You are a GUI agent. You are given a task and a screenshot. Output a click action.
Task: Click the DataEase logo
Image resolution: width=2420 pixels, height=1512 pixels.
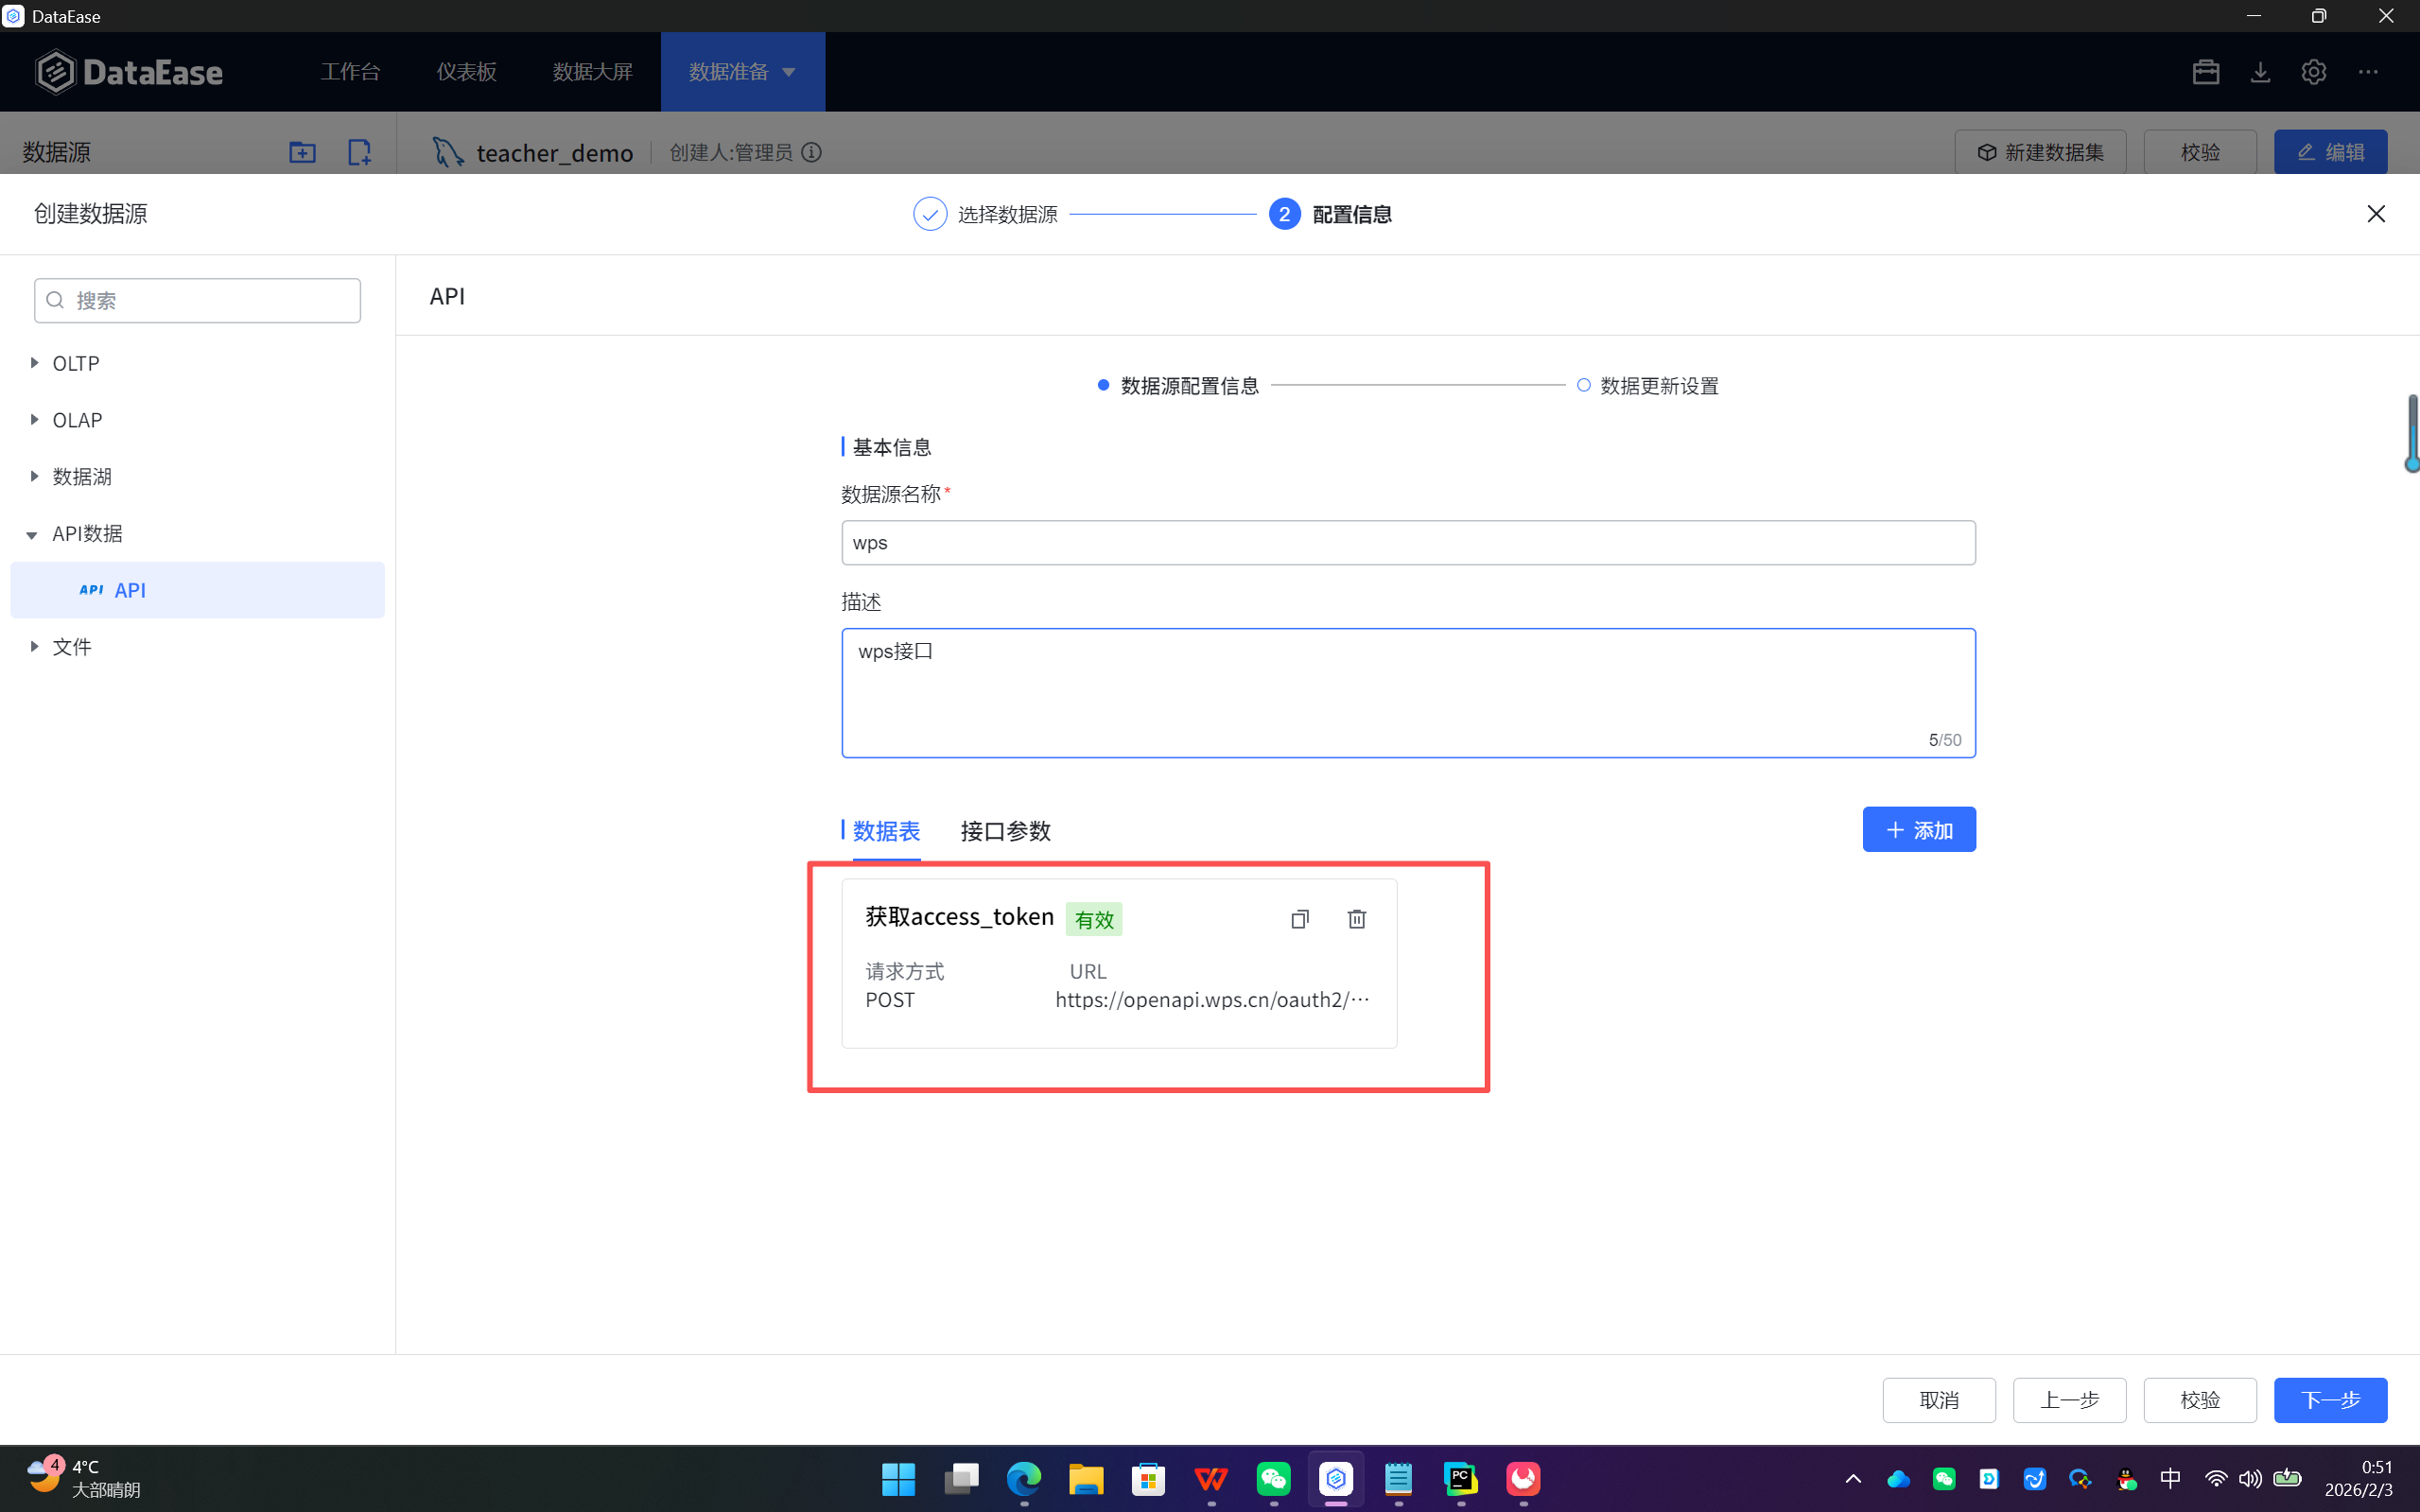(x=129, y=72)
